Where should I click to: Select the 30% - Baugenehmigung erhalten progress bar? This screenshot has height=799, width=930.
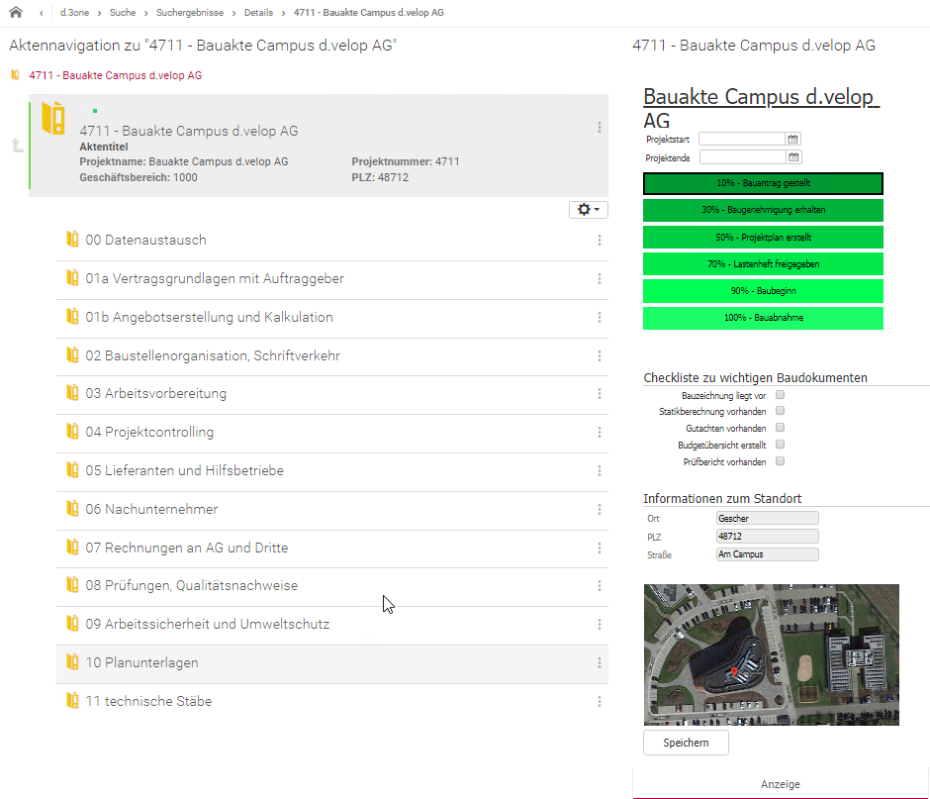(x=764, y=210)
